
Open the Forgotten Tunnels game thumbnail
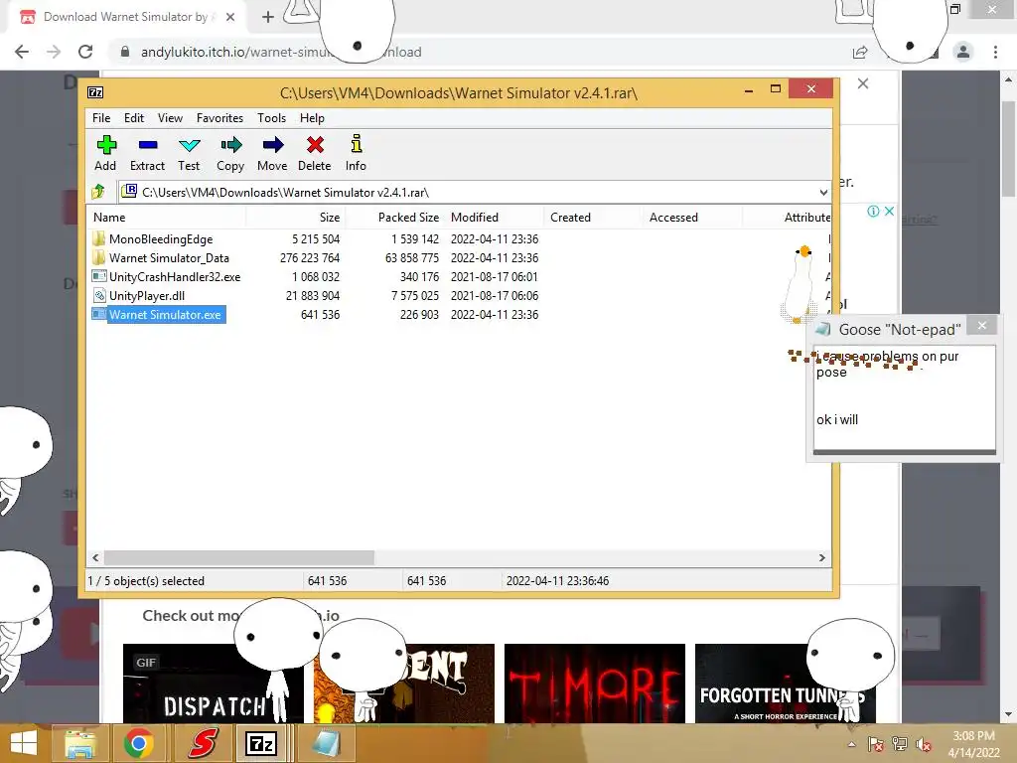(x=785, y=684)
